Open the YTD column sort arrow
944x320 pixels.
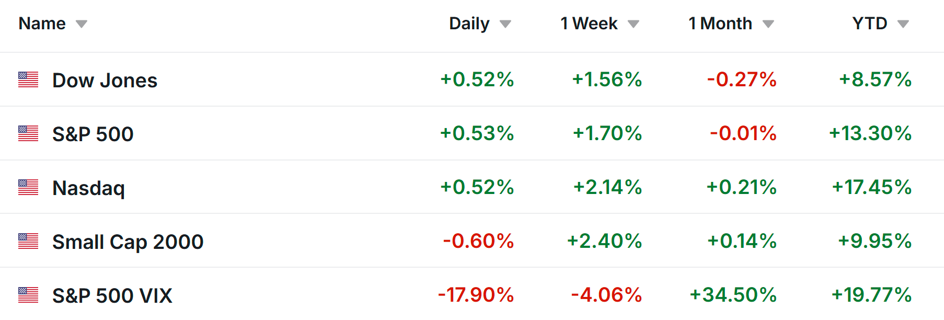tap(903, 24)
